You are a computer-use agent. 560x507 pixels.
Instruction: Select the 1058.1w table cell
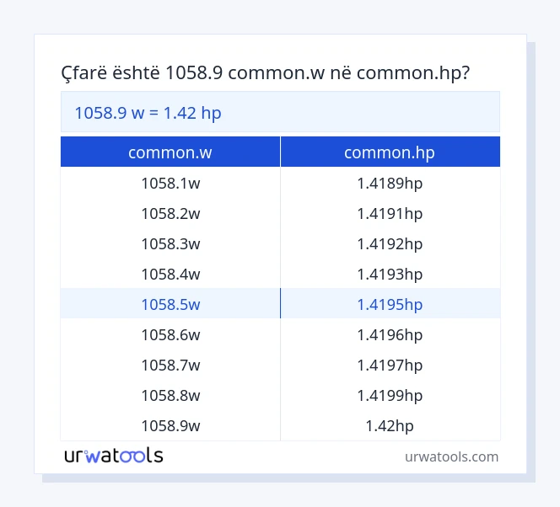(170, 183)
